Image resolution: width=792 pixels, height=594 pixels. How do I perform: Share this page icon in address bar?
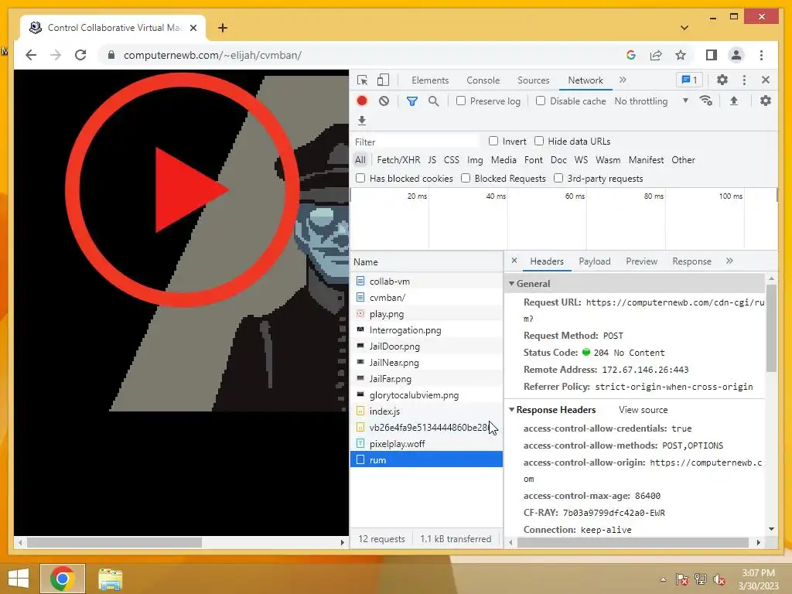tap(656, 55)
